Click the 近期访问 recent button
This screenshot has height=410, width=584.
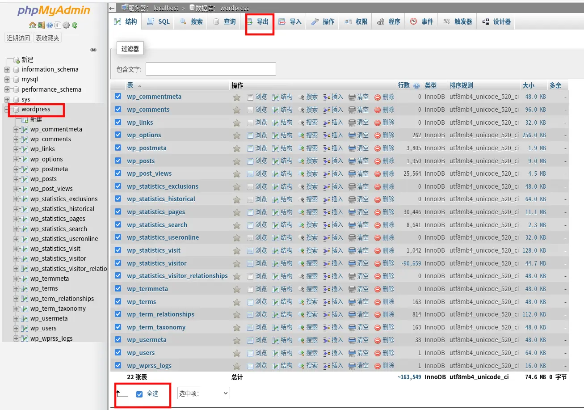point(18,38)
